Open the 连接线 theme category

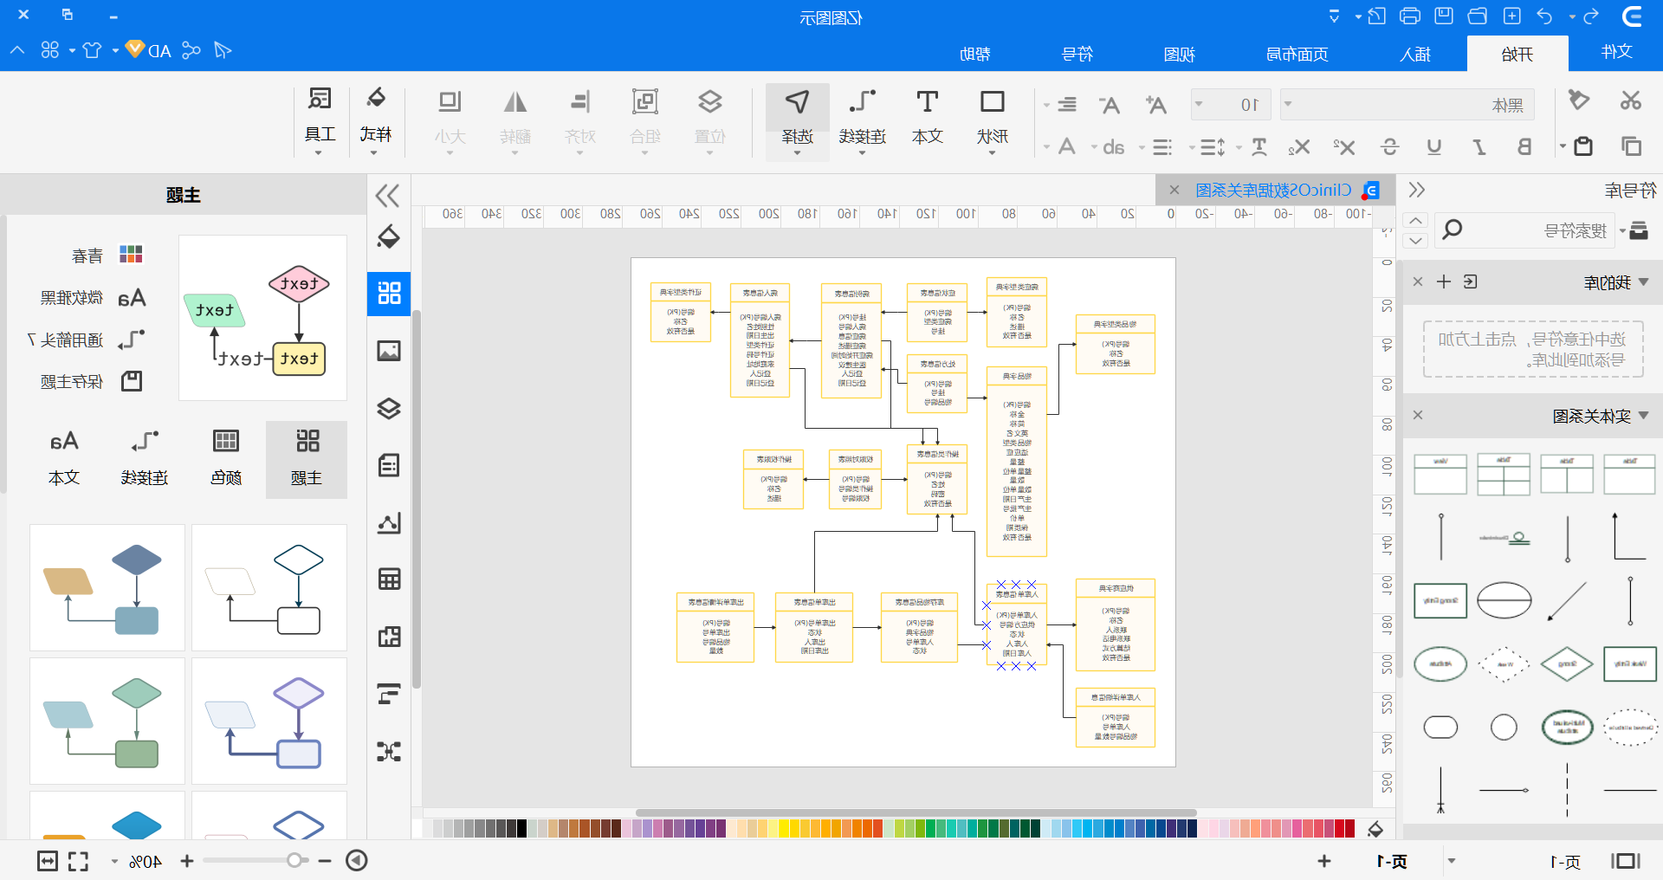tap(145, 460)
